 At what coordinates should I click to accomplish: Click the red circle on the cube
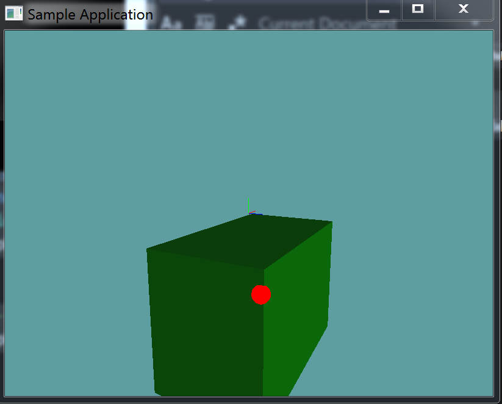[x=260, y=294]
